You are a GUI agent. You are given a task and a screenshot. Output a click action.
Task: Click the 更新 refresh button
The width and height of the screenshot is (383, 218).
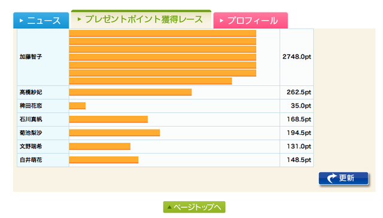point(344,178)
